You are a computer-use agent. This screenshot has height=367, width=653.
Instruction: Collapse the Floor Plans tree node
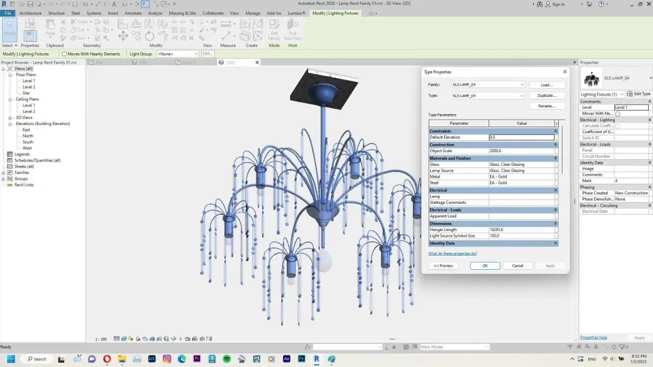[x=10, y=74]
